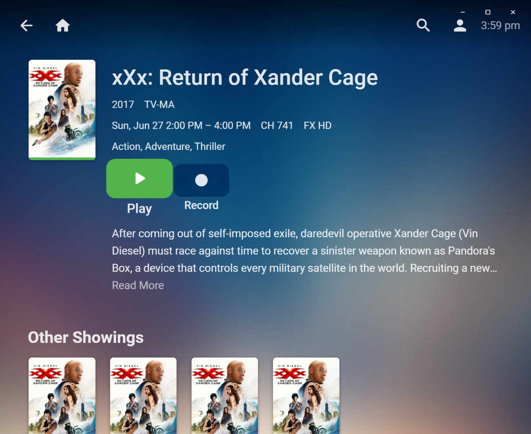This screenshot has width=531, height=434.
Task: Go back using the left arrow icon
Action: coord(27,26)
